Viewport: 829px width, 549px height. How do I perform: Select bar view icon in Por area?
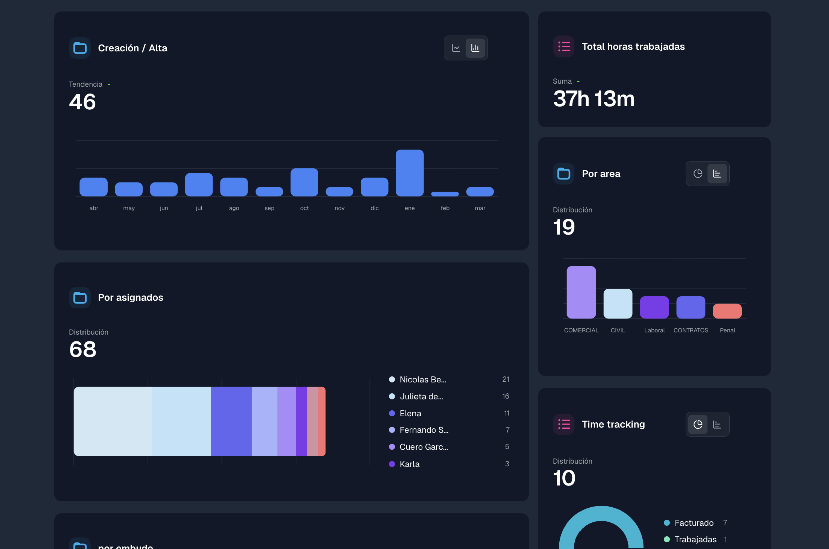point(717,174)
